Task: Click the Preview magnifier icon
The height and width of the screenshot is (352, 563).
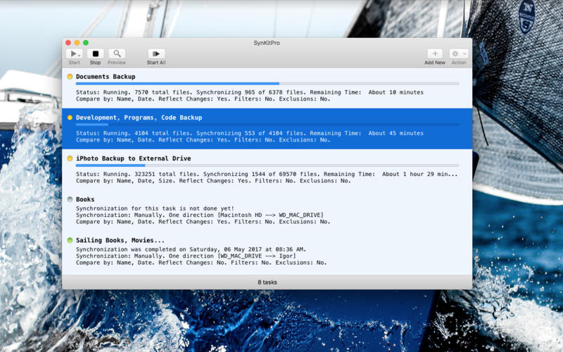Action: (117, 54)
